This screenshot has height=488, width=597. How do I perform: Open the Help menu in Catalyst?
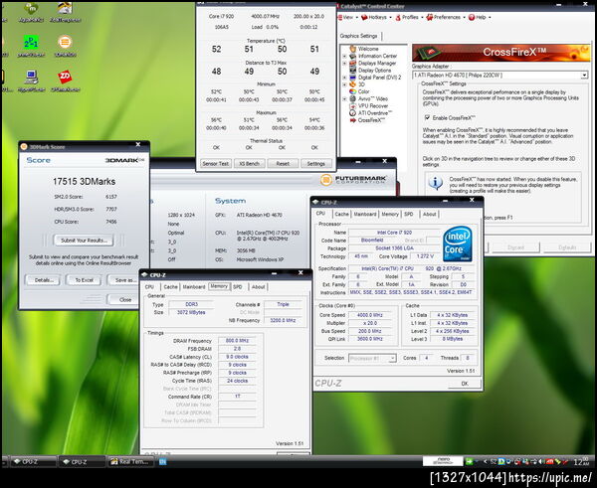click(480, 18)
